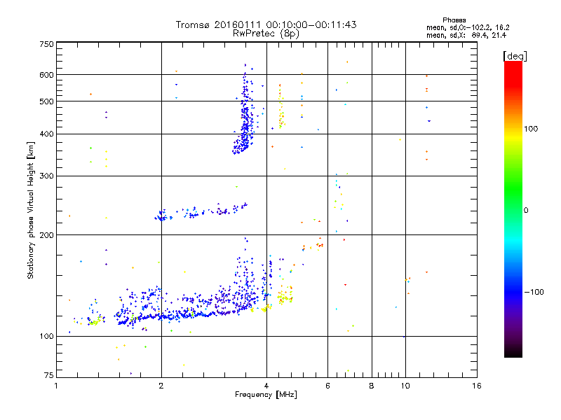561x420 pixels.
Task: Click the x-axis tick label '1'
Action: click(56, 386)
